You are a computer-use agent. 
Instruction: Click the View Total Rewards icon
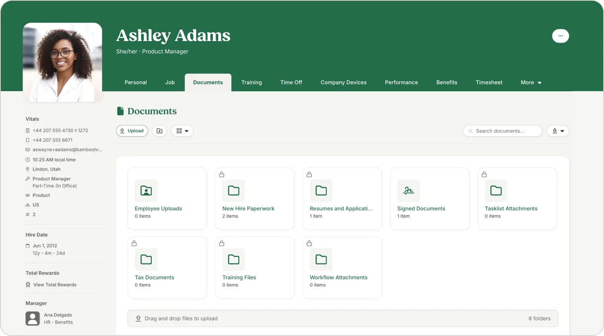click(x=28, y=285)
